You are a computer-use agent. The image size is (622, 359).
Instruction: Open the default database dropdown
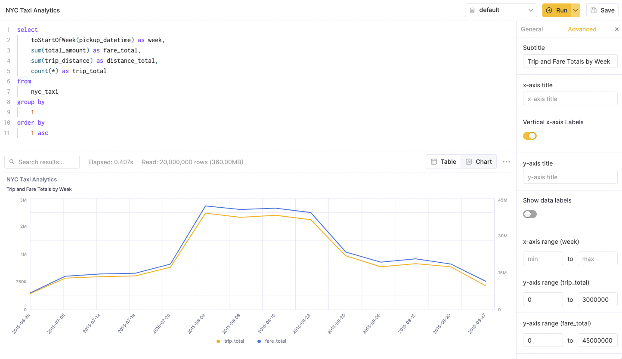501,10
